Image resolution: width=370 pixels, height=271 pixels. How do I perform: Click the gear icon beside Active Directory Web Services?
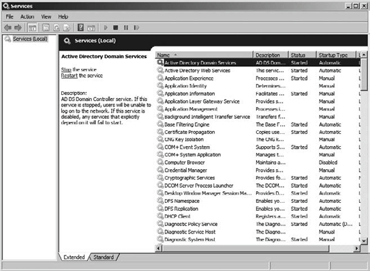[x=160, y=70]
